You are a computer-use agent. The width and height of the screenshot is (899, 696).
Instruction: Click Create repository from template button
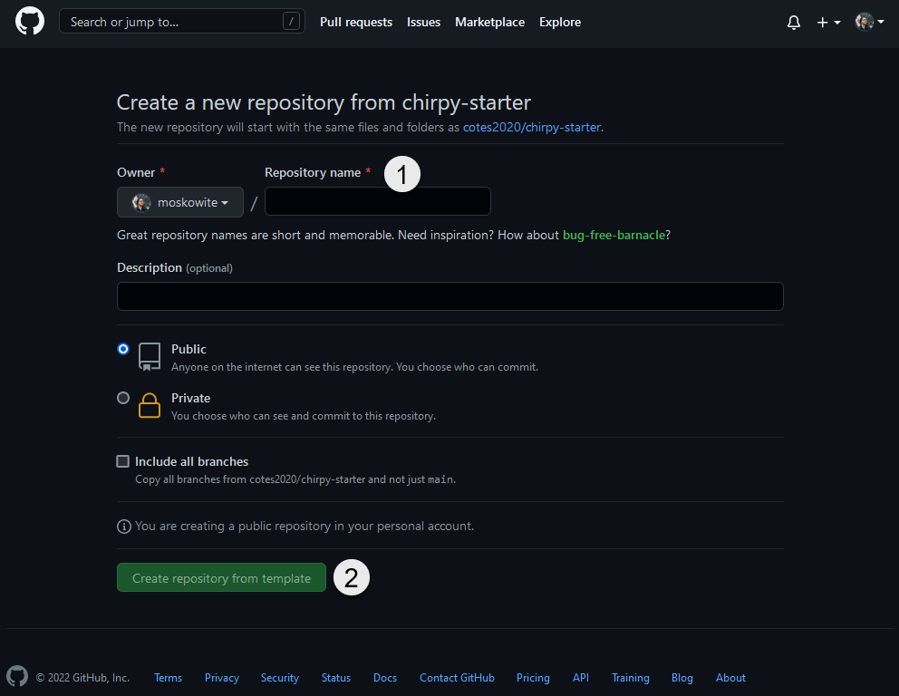click(221, 578)
